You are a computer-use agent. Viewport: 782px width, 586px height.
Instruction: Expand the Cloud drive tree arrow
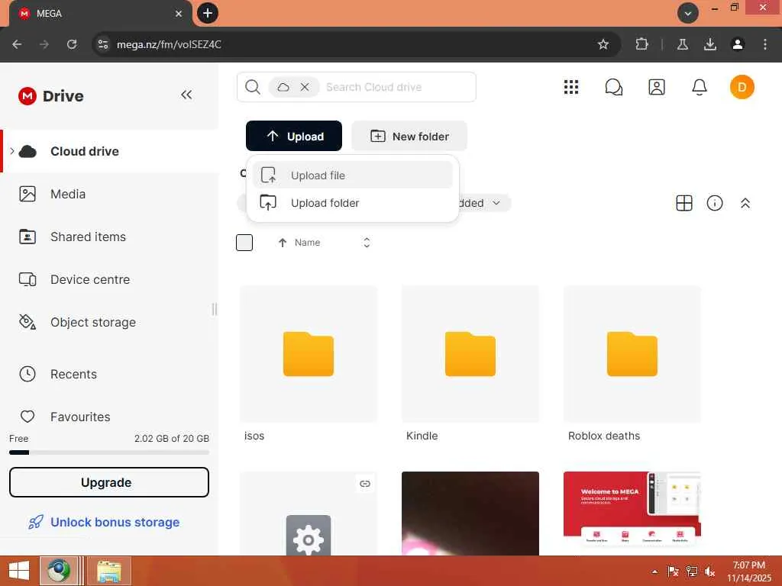click(x=12, y=151)
